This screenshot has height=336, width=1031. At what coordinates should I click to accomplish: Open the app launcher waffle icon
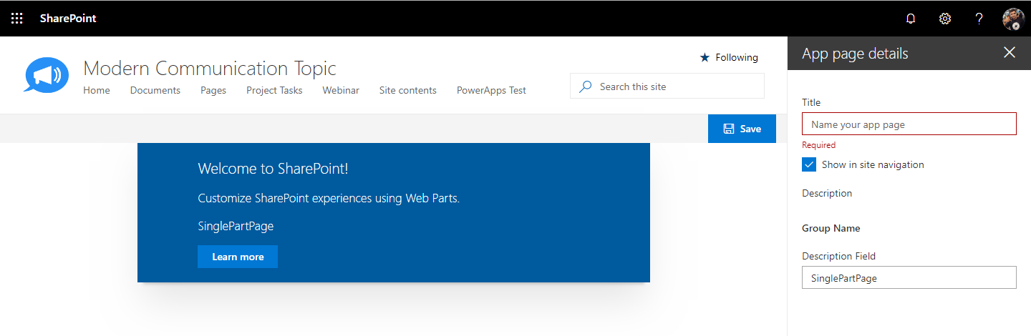point(17,19)
